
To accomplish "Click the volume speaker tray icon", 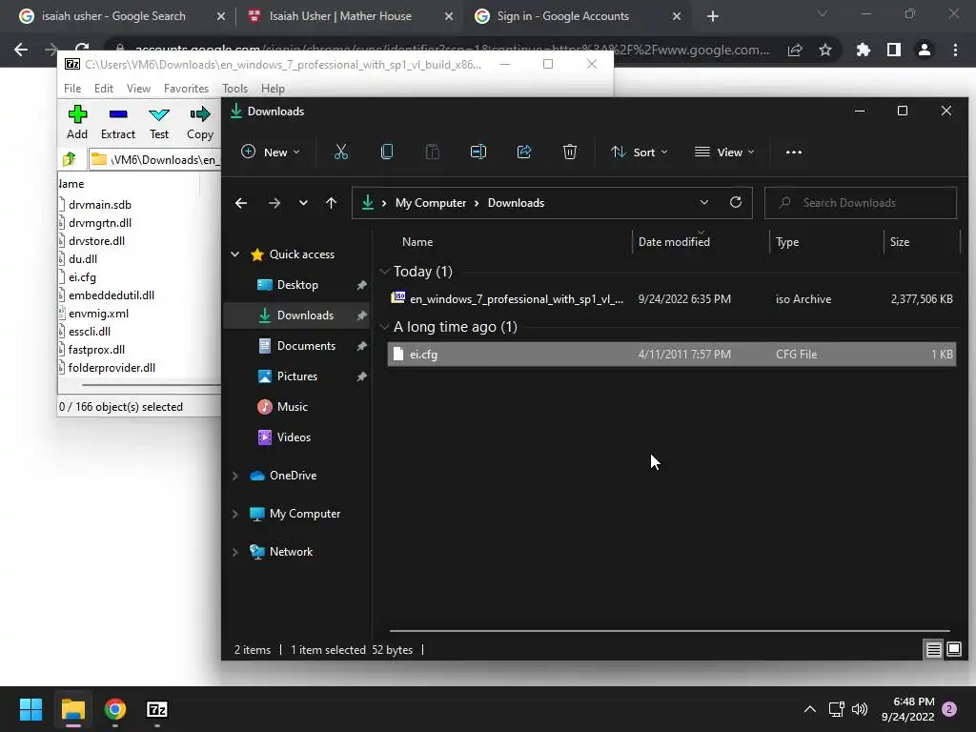I will 860,709.
